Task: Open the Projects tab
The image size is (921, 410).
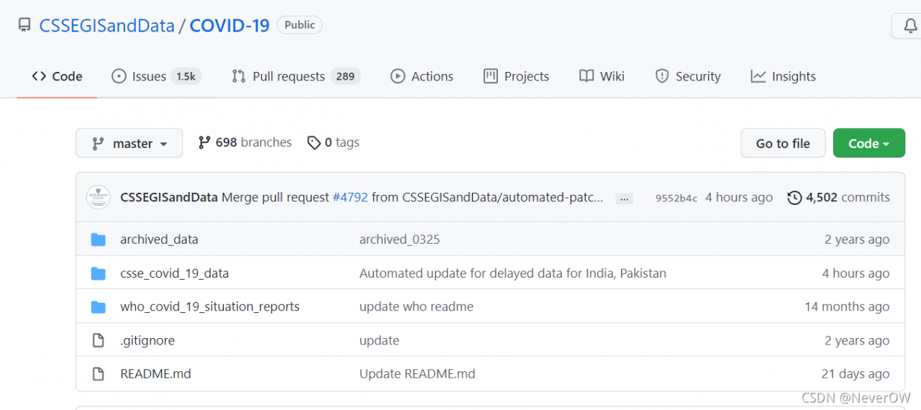Action: [517, 76]
